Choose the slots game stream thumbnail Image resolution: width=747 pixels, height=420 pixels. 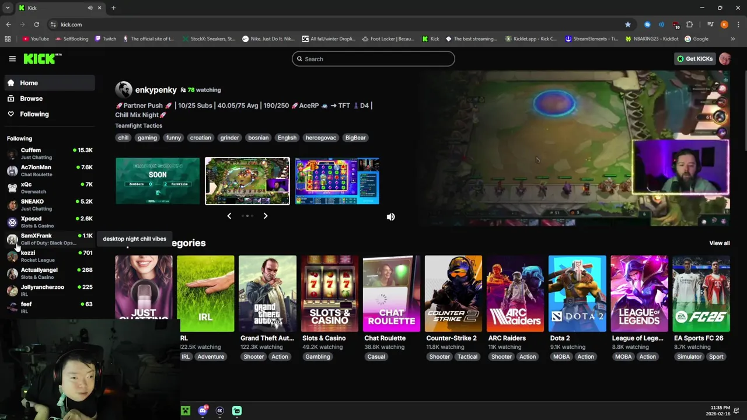tap(337, 181)
